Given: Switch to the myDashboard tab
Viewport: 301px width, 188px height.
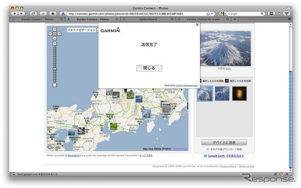Looking at the screenshot, I should tap(148, 19).
